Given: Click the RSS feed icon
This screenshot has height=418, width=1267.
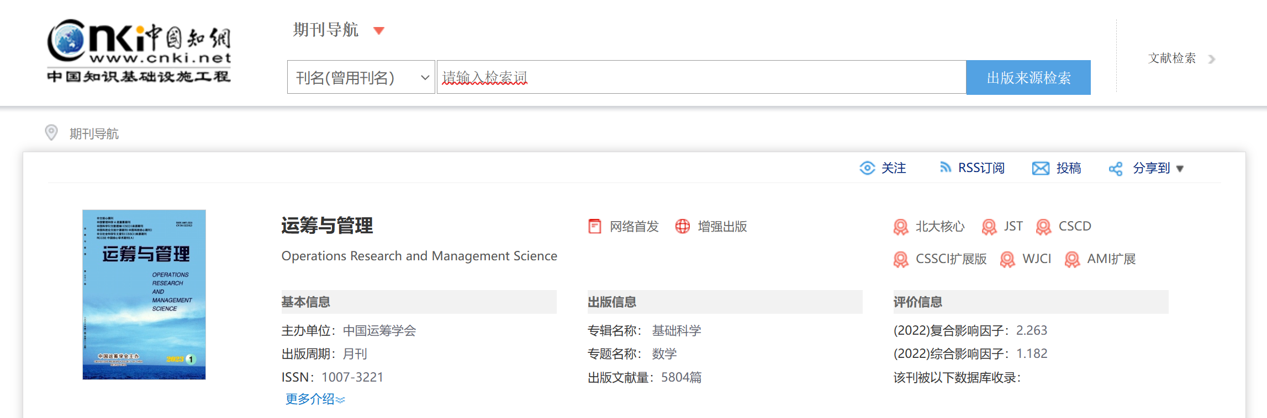Looking at the screenshot, I should coord(946,168).
